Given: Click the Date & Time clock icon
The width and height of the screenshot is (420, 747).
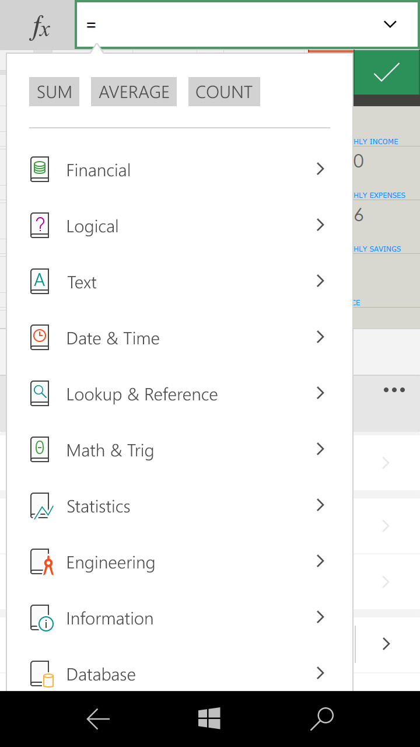Looking at the screenshot, I should coord(40,337).
